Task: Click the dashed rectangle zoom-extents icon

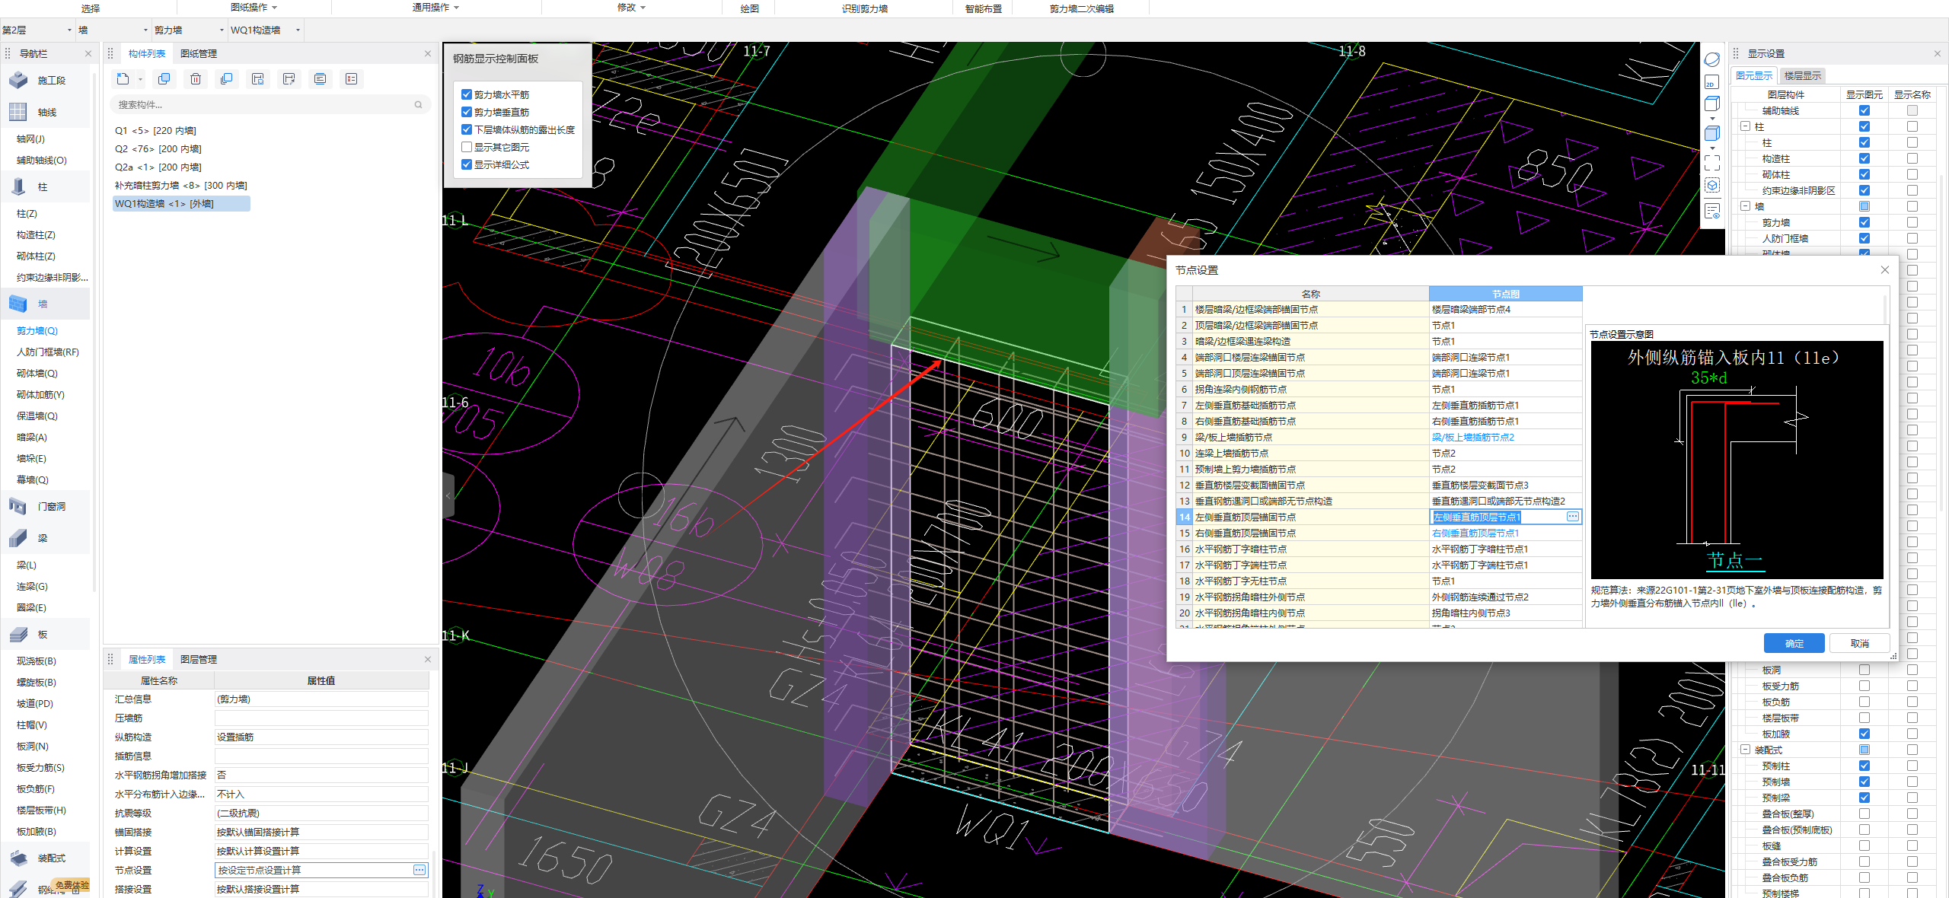Action: click(1712, 162)
